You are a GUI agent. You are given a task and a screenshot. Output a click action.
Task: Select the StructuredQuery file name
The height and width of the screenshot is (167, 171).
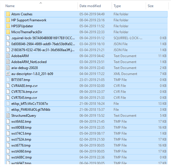[x=24, y=116]
